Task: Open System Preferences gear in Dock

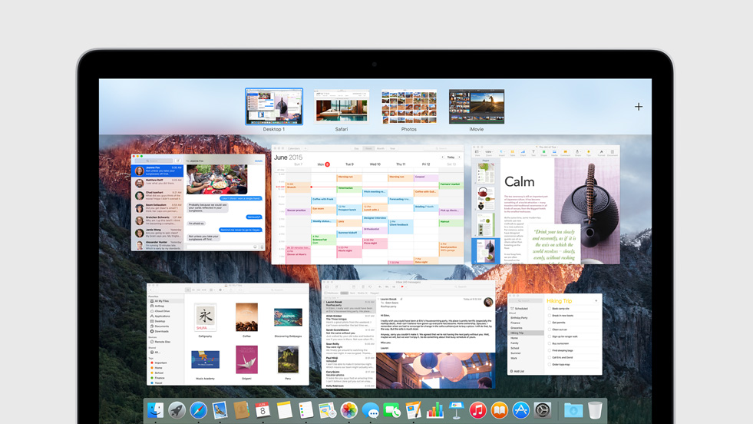Action: click(543, 411)
